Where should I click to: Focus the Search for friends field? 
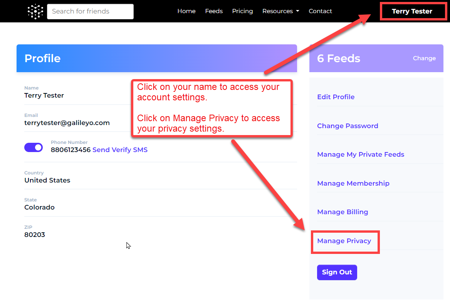pyautogui.click(x=90, y=12)
